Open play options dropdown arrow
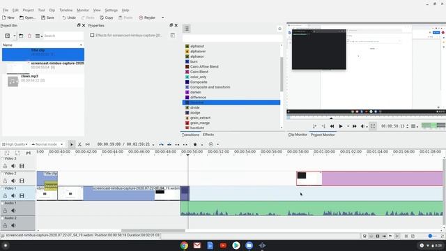Viewport: 446px width, 251px height. pyautogui.click(x=348, y=126)
